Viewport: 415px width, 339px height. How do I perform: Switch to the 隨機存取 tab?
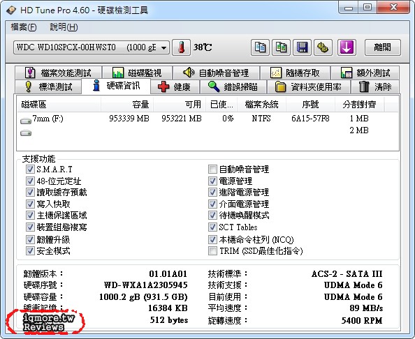(295, 73)
